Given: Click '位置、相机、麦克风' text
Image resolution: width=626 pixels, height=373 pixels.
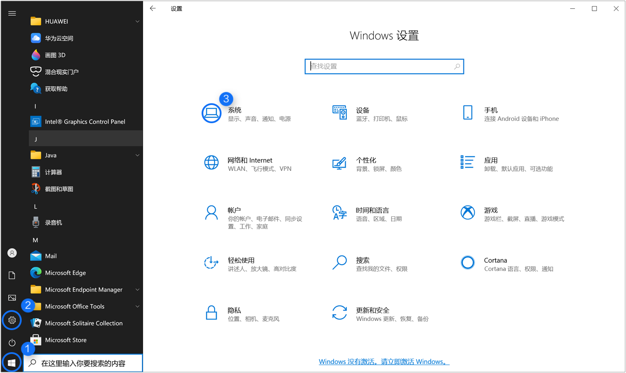Looking at the screenshot, I should [x=254, y=319].
